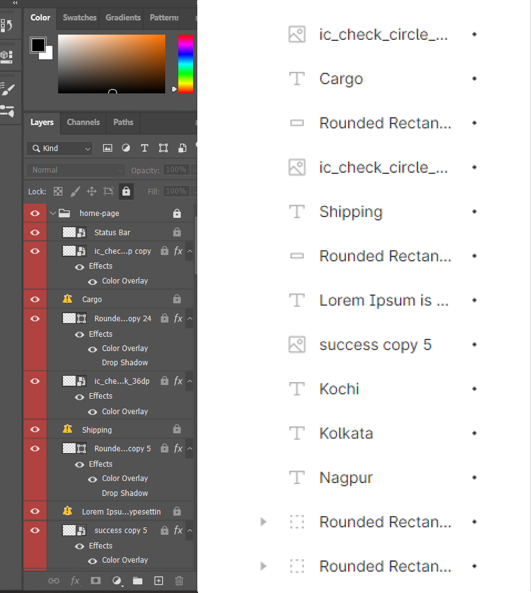Viewport: 531px width, 593px height.
Task: Click the link layers chain icon
Action: (54, 580)
